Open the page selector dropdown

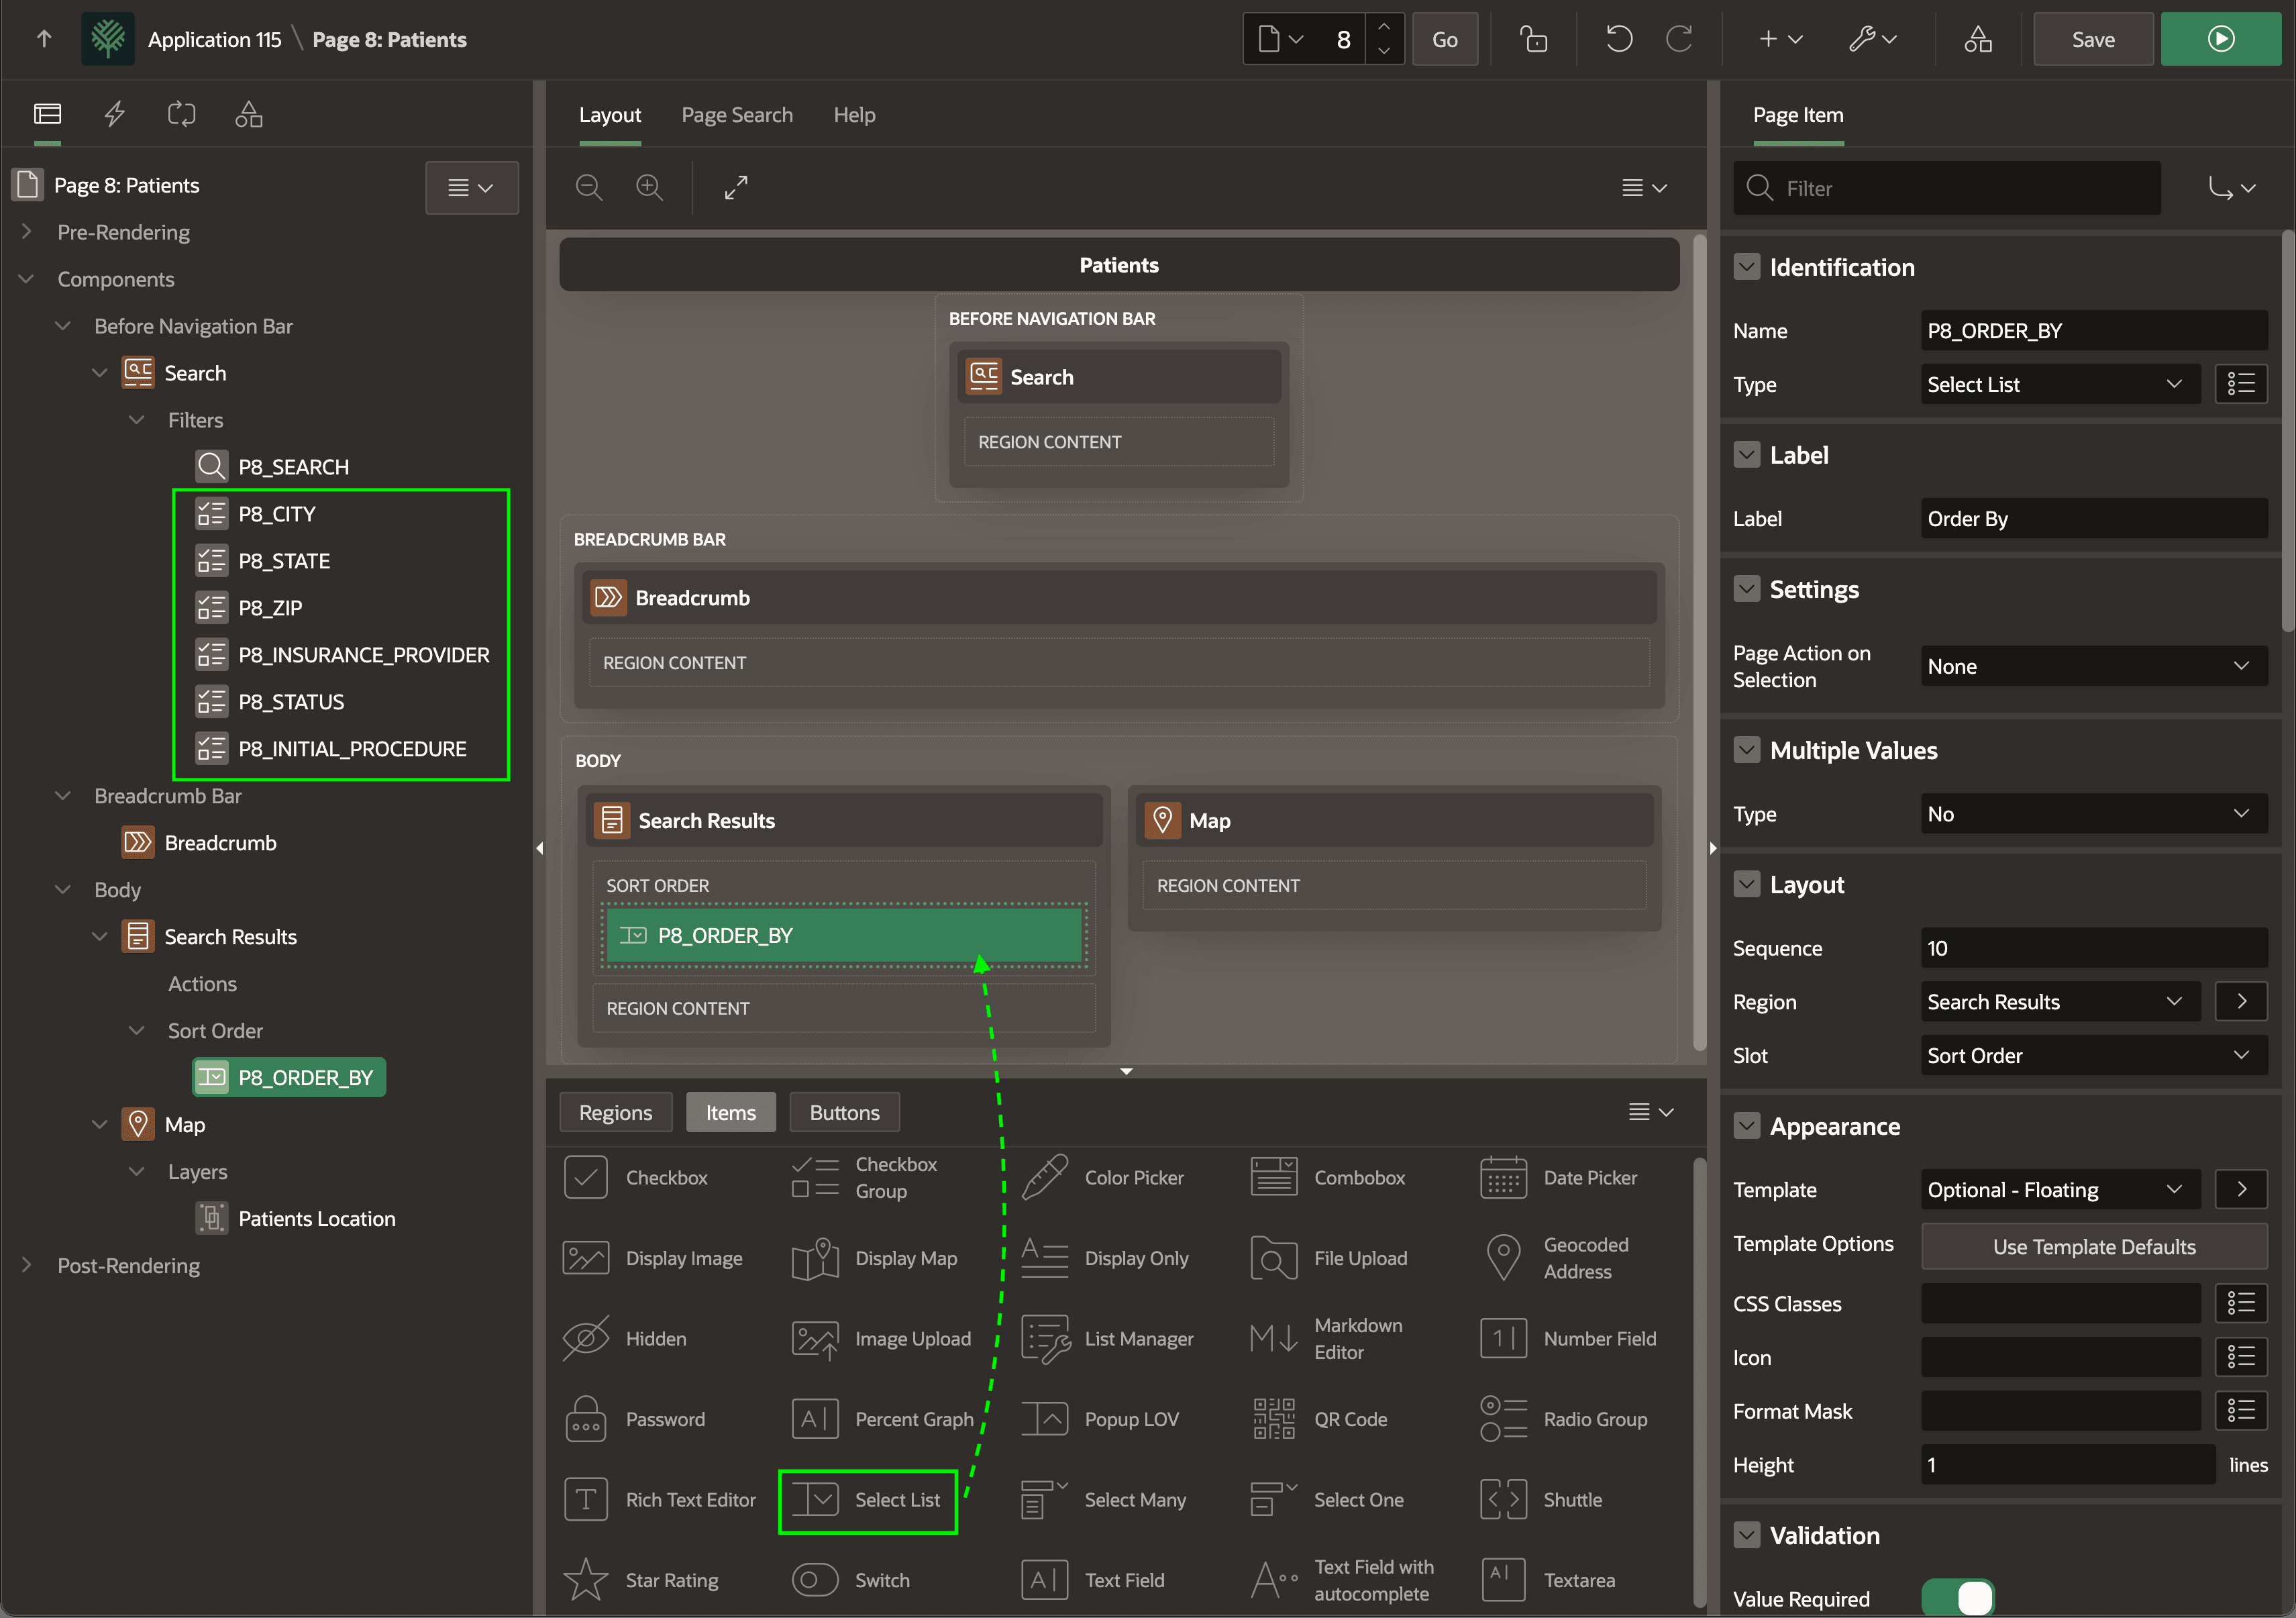pyautogui.click(x=1280, y=39)
